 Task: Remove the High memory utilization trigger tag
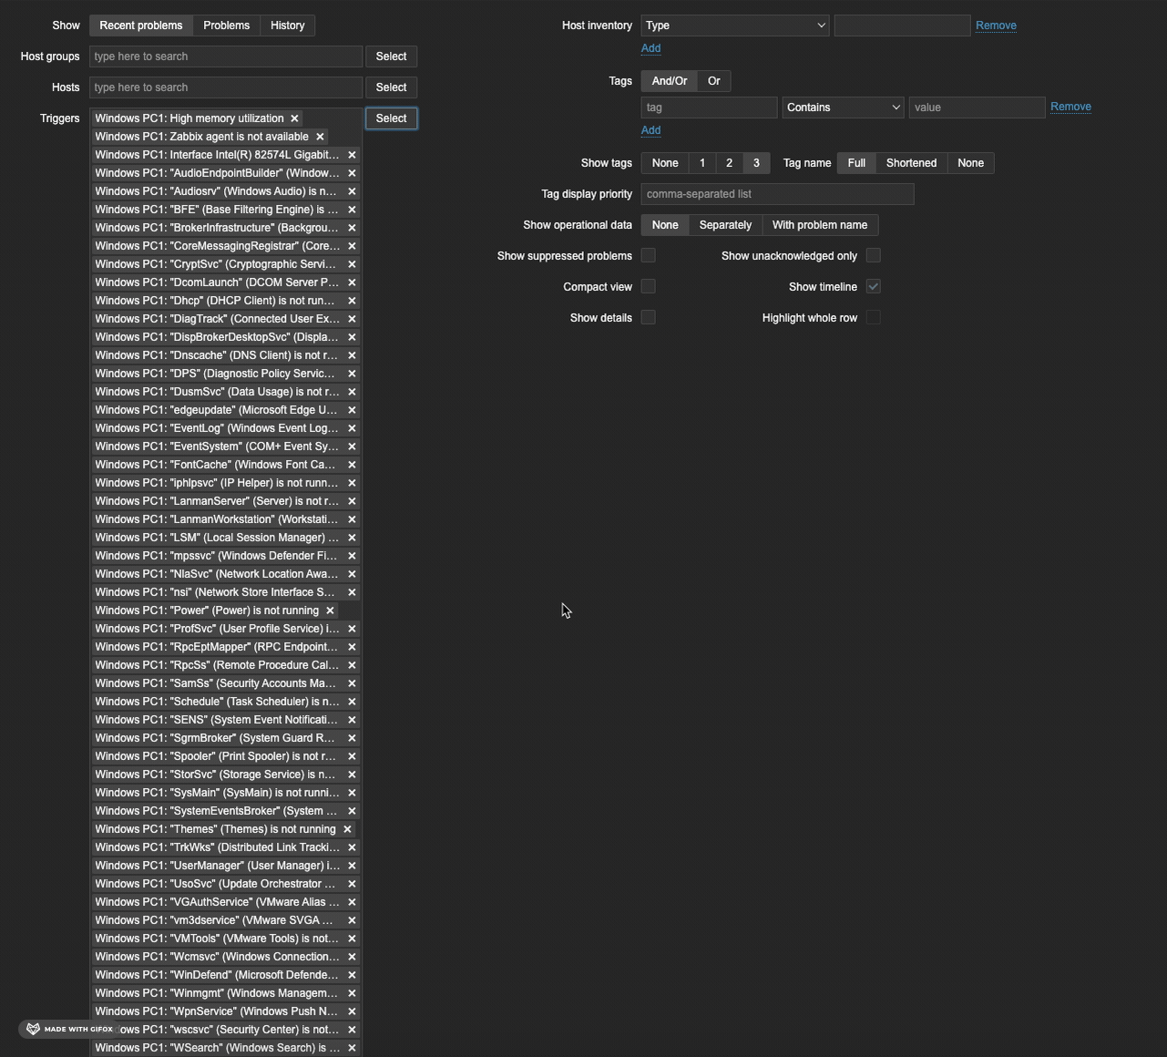point(294,118)
